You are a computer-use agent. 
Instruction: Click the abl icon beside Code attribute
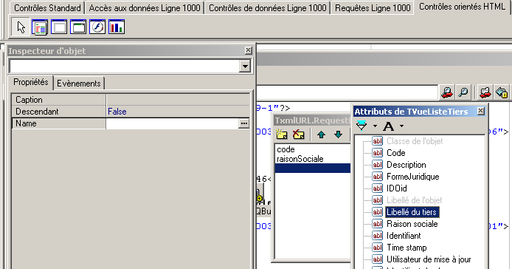point(378,153)
